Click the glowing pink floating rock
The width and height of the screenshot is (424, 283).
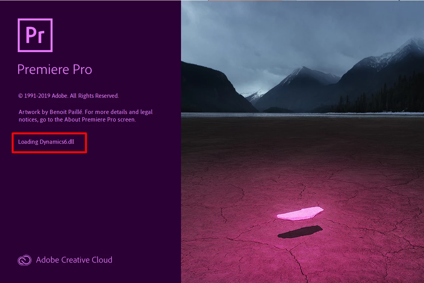[300, 213]
